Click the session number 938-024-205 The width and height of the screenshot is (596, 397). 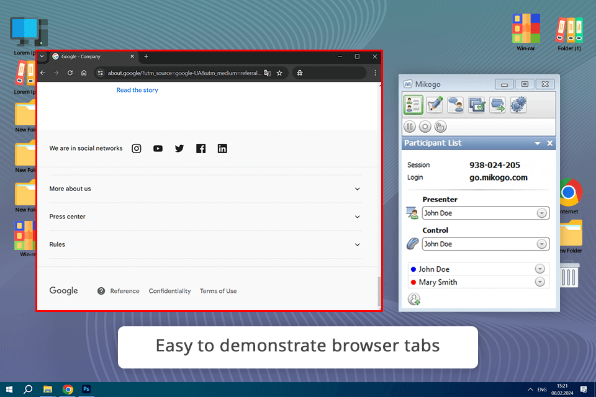[495, 165]
